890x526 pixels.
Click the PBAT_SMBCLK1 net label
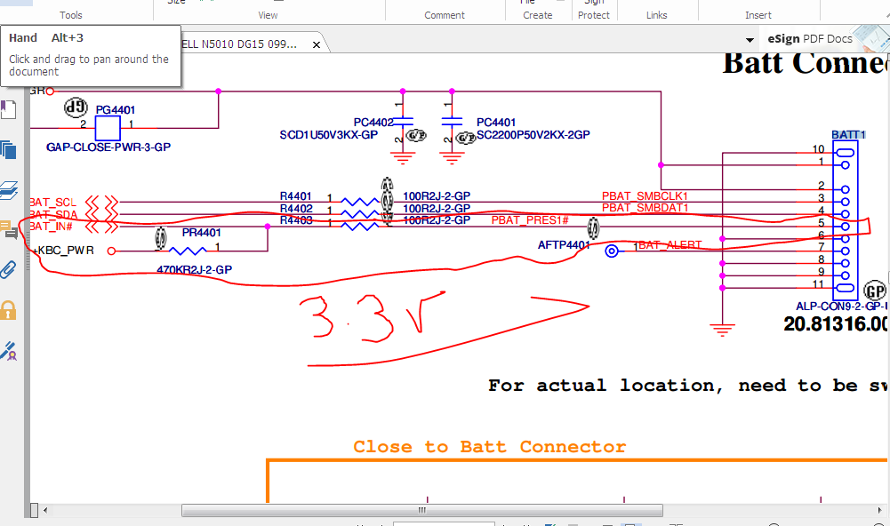coord(645,196)
